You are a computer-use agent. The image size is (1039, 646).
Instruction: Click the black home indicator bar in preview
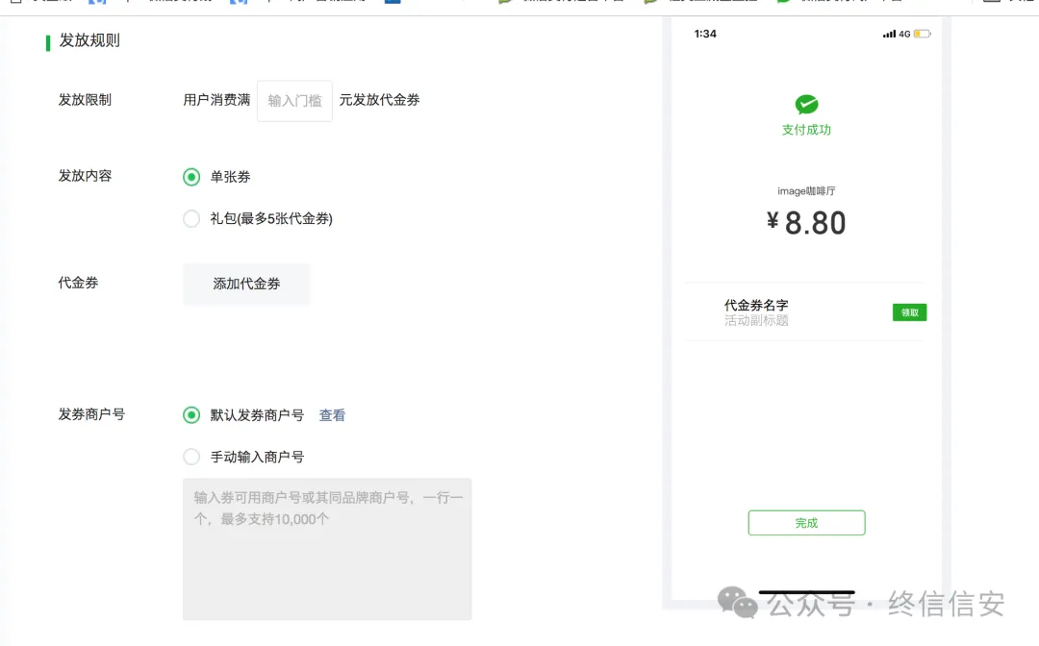click(x=806, y=593)
